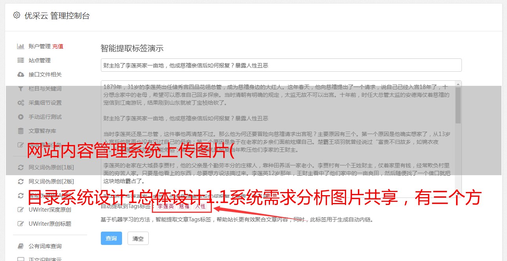This screenshot has height=261, width=507.
Task: Open the 栏目与关键词 filter icon
Action: point(21,89)
